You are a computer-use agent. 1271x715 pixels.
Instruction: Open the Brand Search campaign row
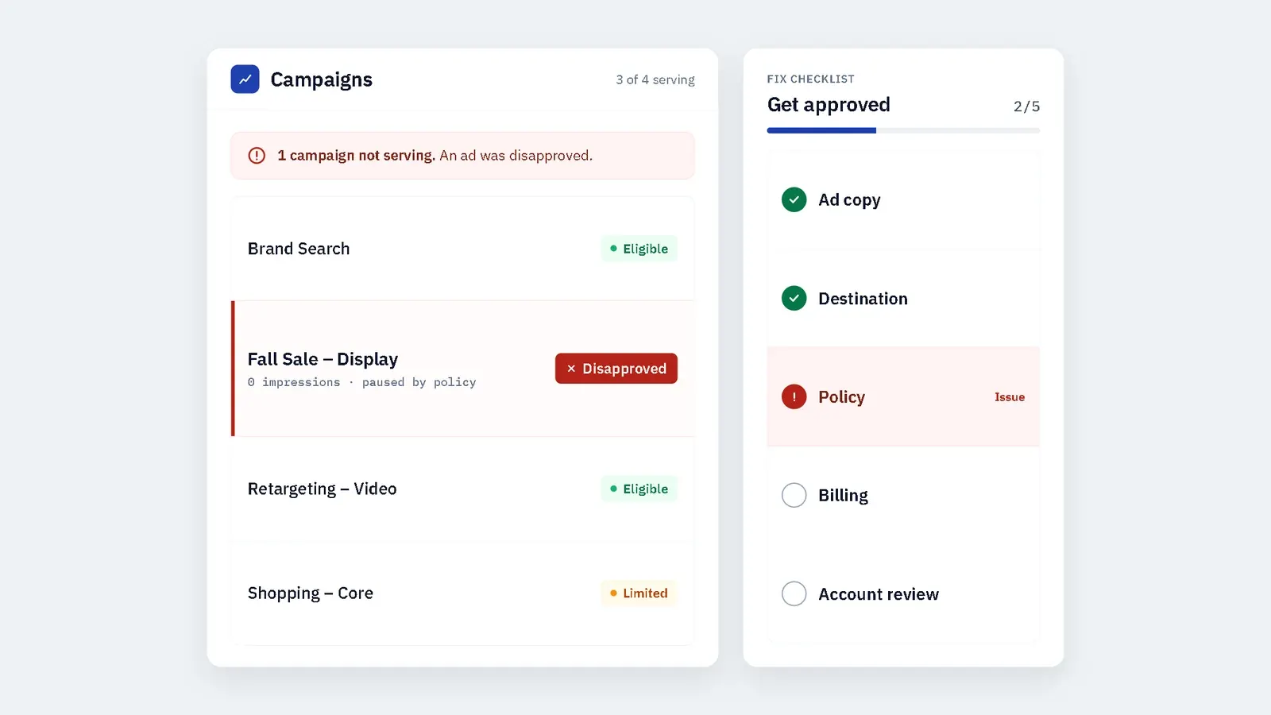click(462, 249)
